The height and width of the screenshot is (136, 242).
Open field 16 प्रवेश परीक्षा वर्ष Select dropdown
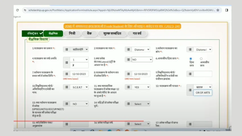(141, 124)
